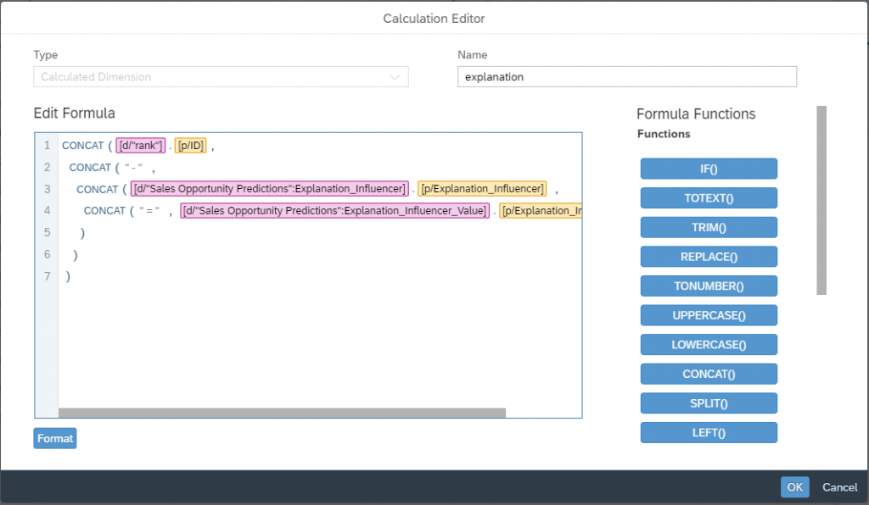Insert the UPPERCASE() function
The image size is (869, 505).
click(x=709, y=315)
